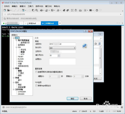Enable 使用Nagle算法 checkbox

coord(36,86)
